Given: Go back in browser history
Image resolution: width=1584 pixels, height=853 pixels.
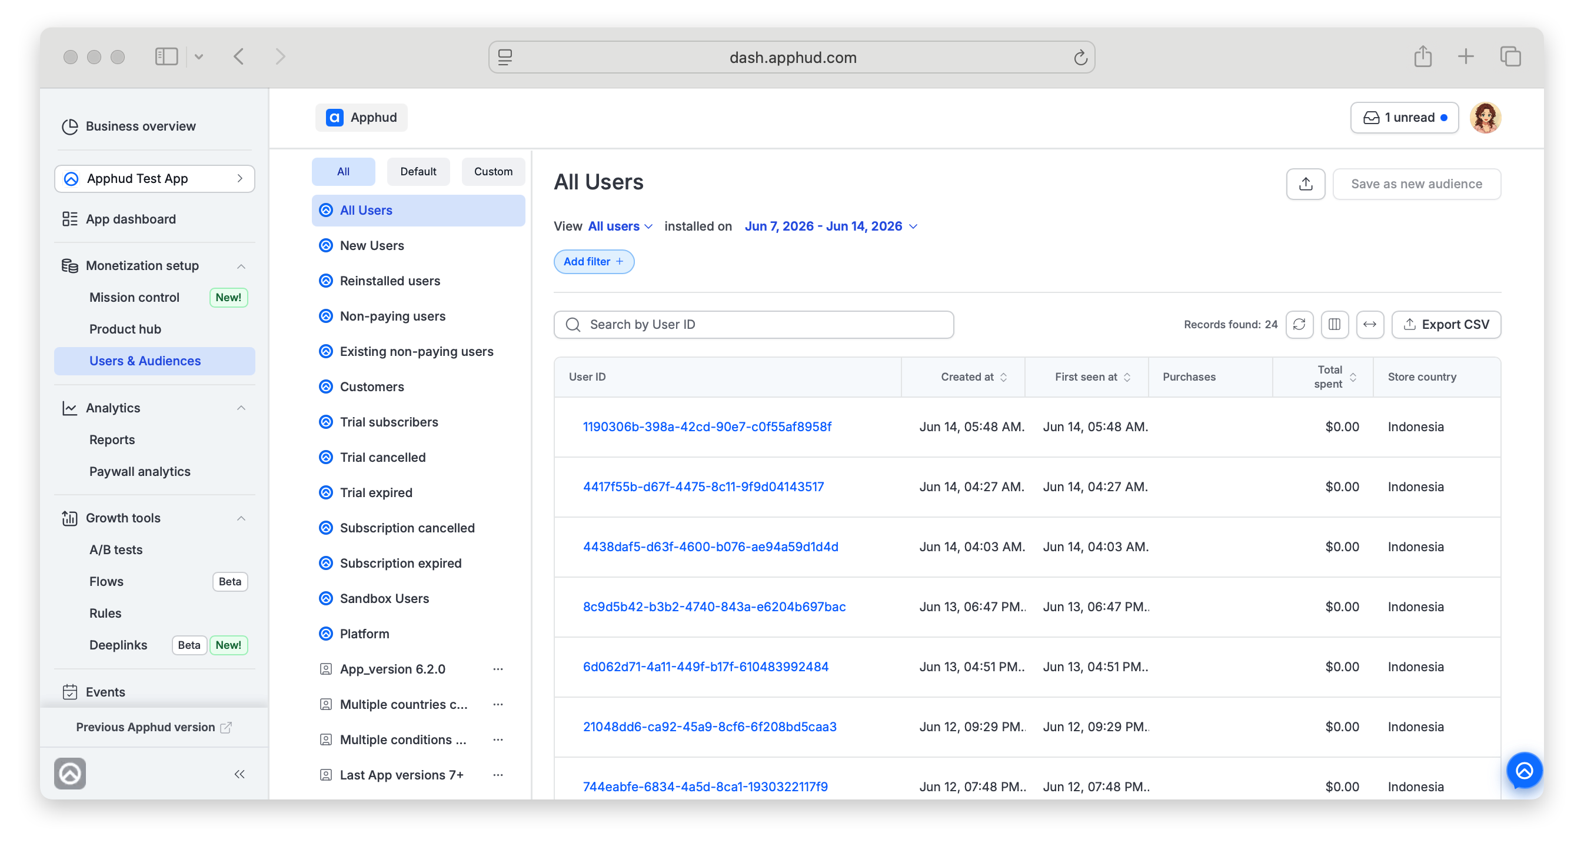Looking at the screenshot, I should pyautogui.click(x=239, y=56).
